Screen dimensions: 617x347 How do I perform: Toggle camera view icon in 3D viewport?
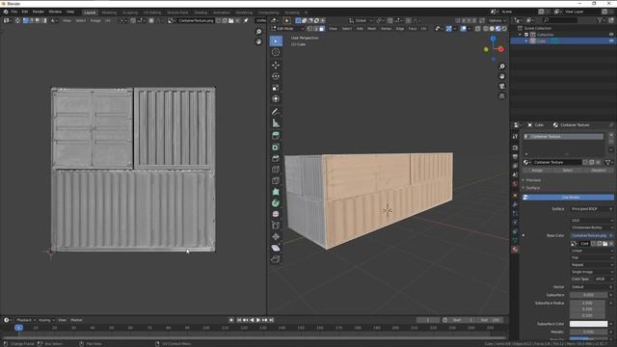coord(501,86)
